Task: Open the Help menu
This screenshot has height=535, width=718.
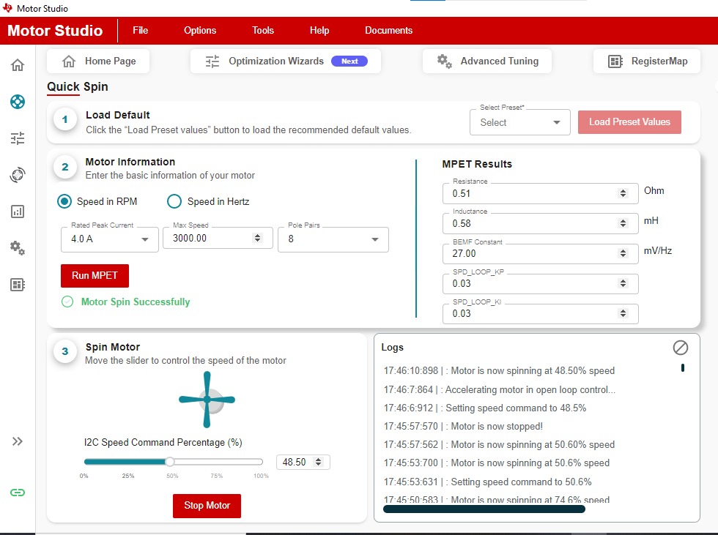Action: 319,30
